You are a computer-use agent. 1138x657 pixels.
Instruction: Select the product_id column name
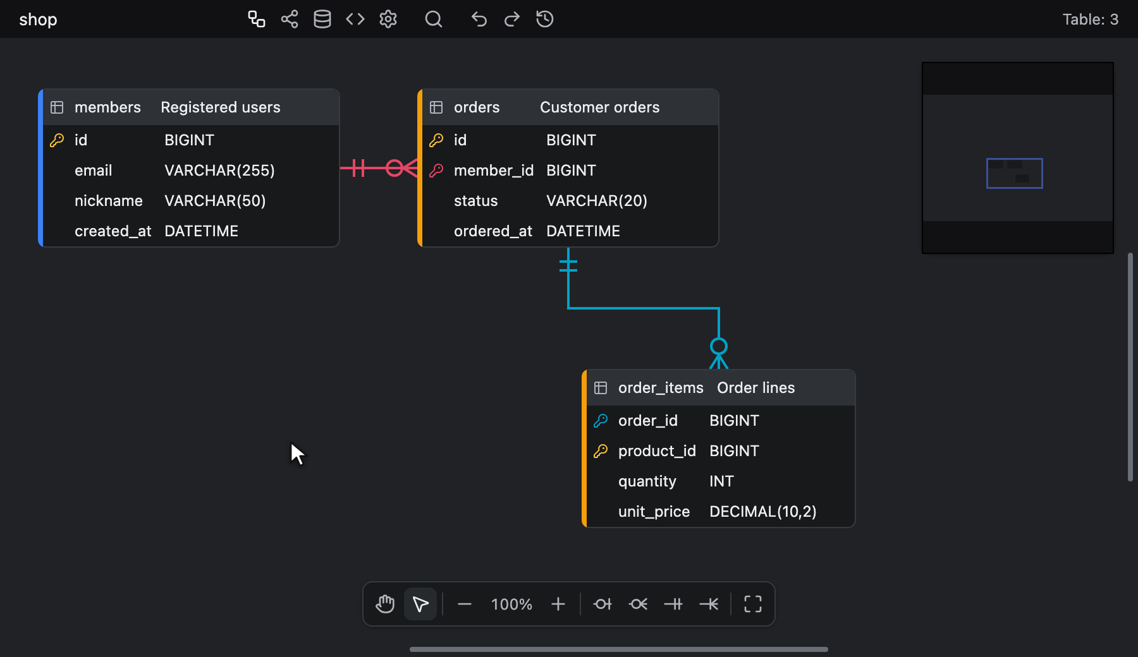point(657,451)
